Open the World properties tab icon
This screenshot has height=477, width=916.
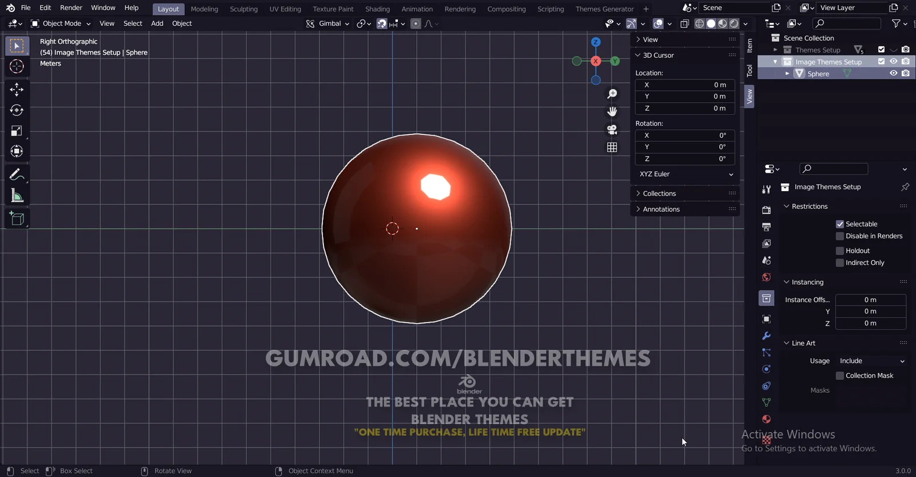767,277
